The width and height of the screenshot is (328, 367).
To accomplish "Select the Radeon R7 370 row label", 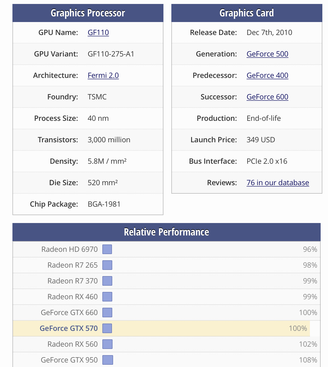I will (73, 281).
